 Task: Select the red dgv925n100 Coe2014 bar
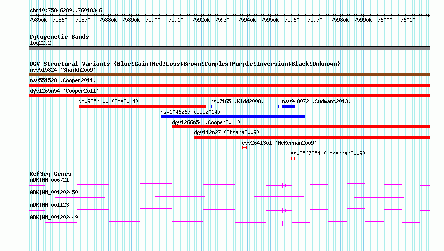[142, 106]
